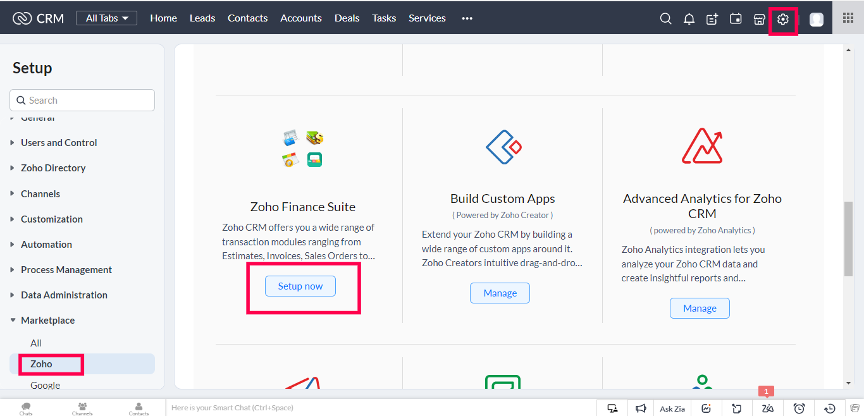Image resolution: width=864 pixels, height=416 pixels.
Task: Click Manage under Build Custom Apps
Action: [500, 293]
